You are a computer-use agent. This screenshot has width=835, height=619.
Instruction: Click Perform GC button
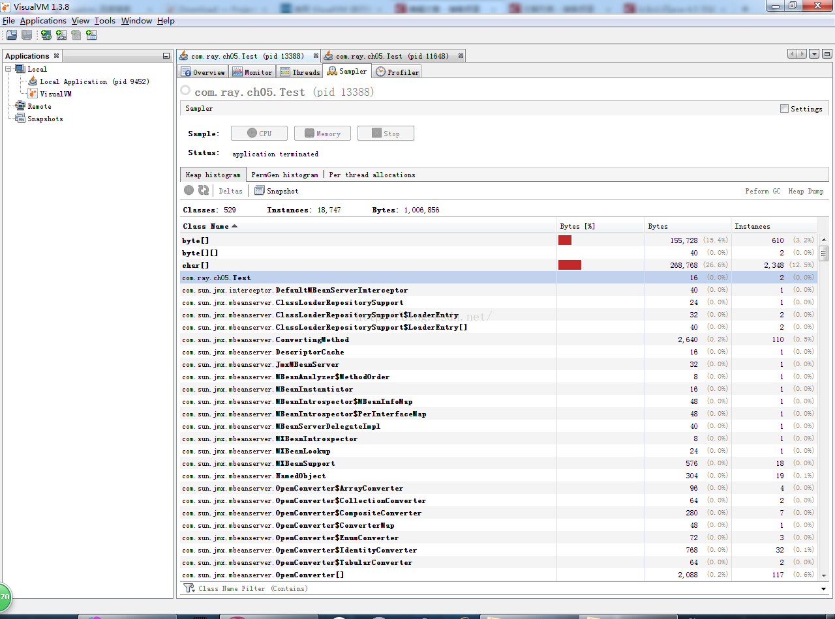(763, 191)
